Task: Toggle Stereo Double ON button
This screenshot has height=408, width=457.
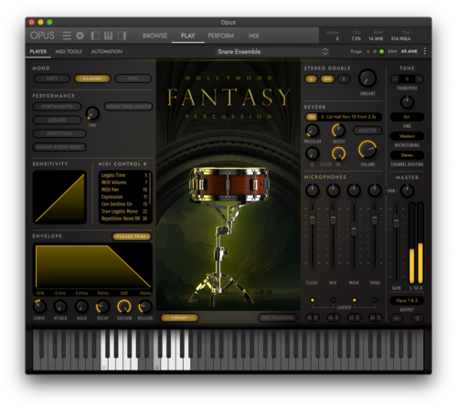Action: pyautogui.click(x=327, y=79)
